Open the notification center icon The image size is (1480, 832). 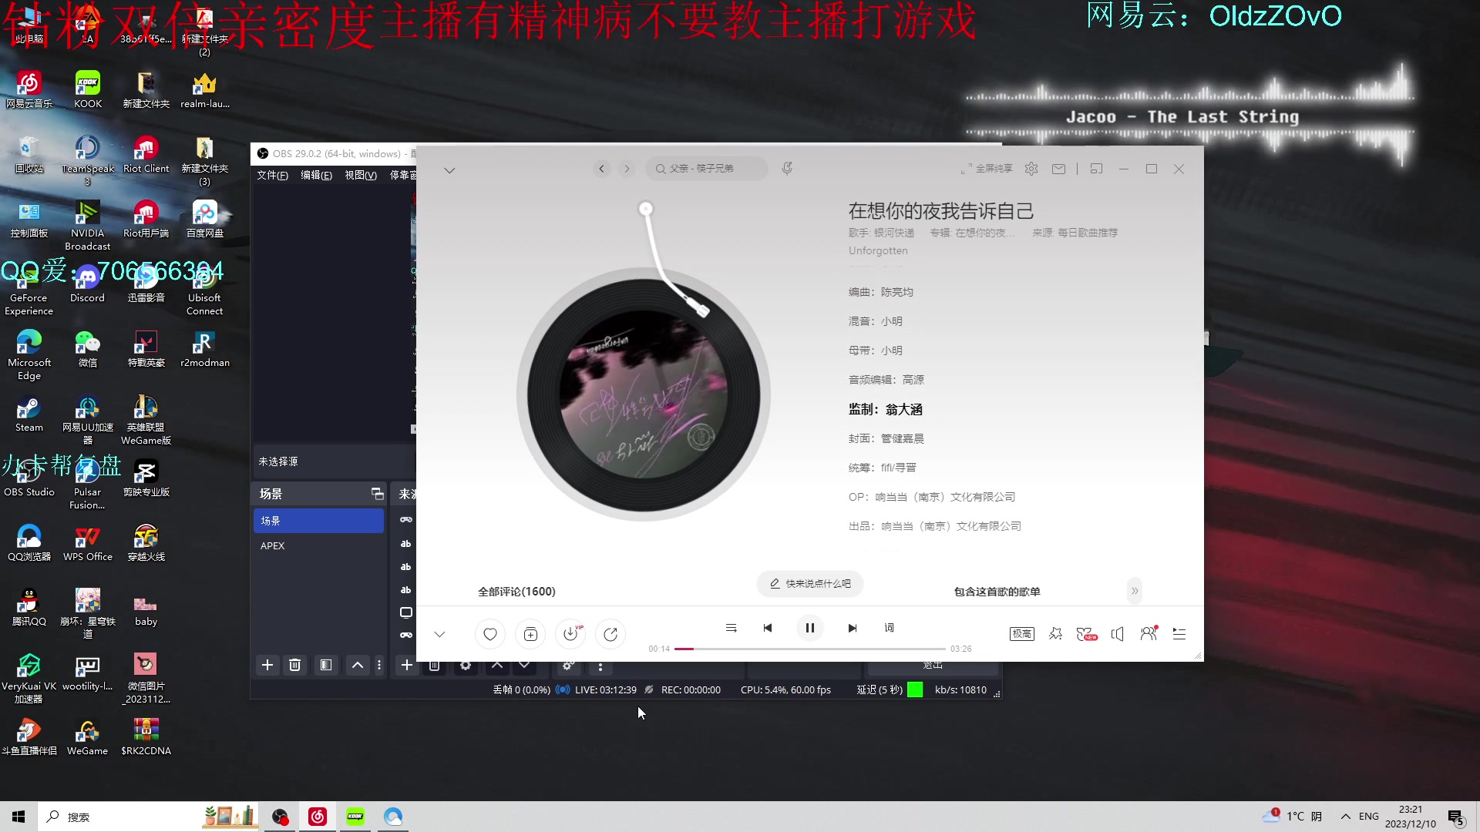1456,817
